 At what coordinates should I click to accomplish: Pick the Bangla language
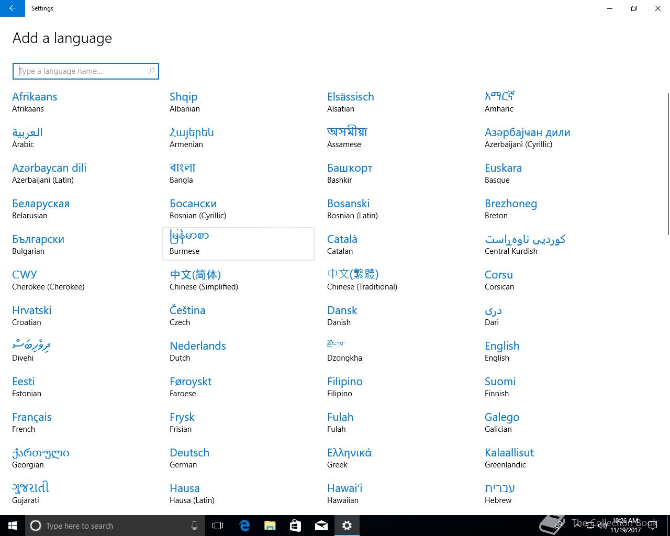(238, 173)
